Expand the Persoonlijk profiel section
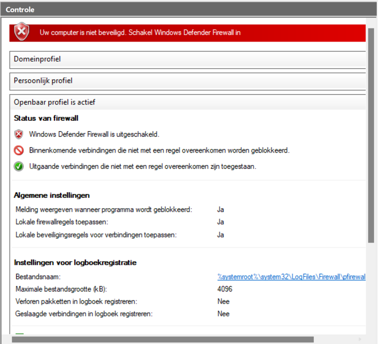The height and width of the screenshot is (344, 378). (x=188, y=81)
